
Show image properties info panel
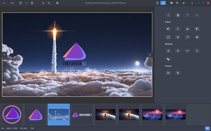pyautogui.click(x=157, y=3)
